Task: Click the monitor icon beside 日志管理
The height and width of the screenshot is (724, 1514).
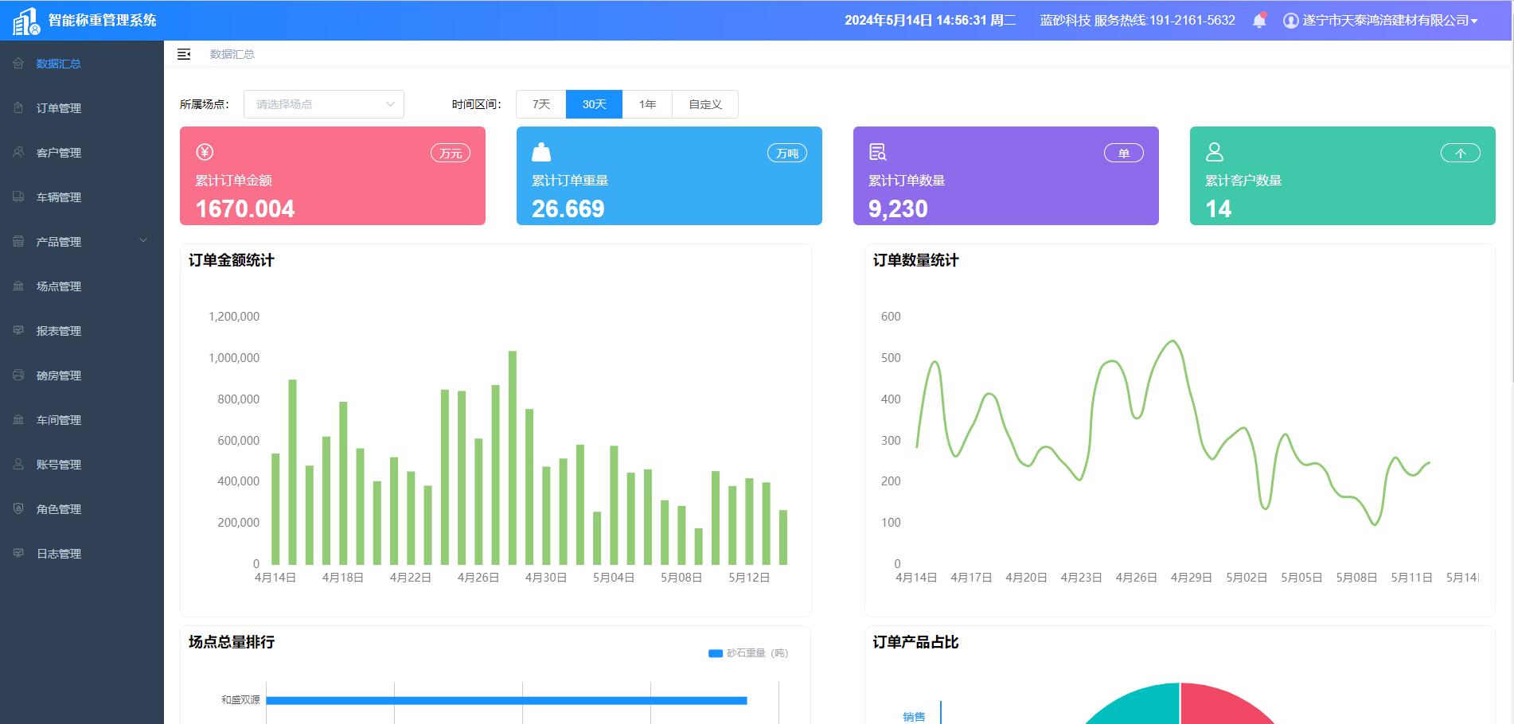Action: (18, 553)
